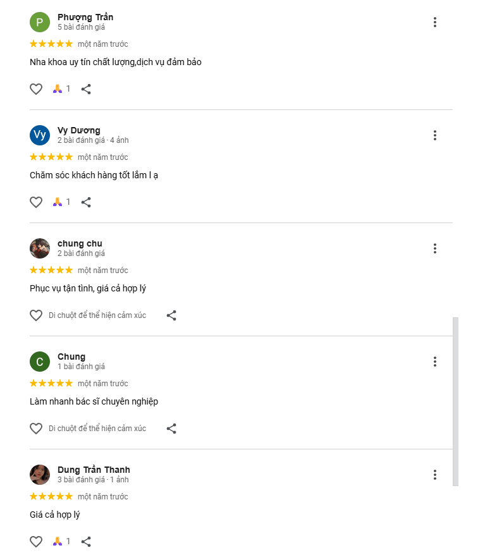
Task: Share Phượng Trần's review
Action: pyautogui.click(x=87, y=89)
